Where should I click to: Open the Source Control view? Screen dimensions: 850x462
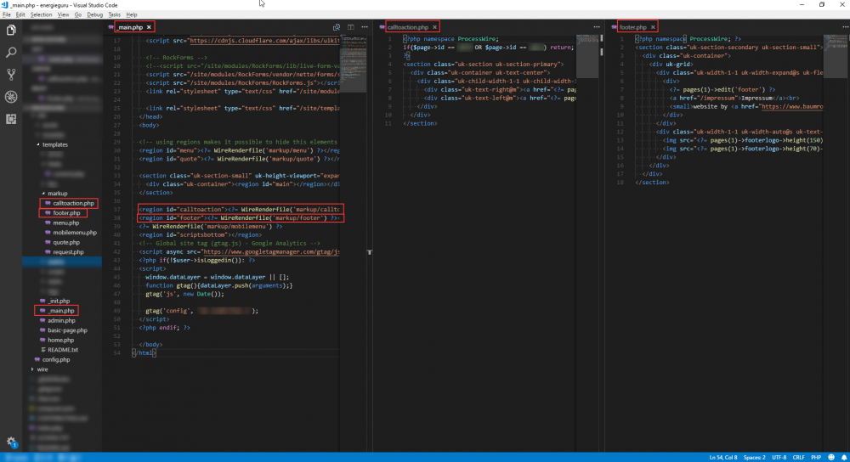(11, 75)
